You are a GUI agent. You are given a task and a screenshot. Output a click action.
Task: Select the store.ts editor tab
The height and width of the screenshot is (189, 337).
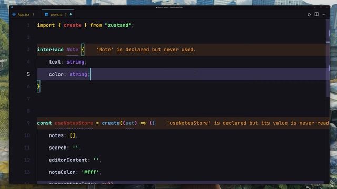[x=58, y=15]
